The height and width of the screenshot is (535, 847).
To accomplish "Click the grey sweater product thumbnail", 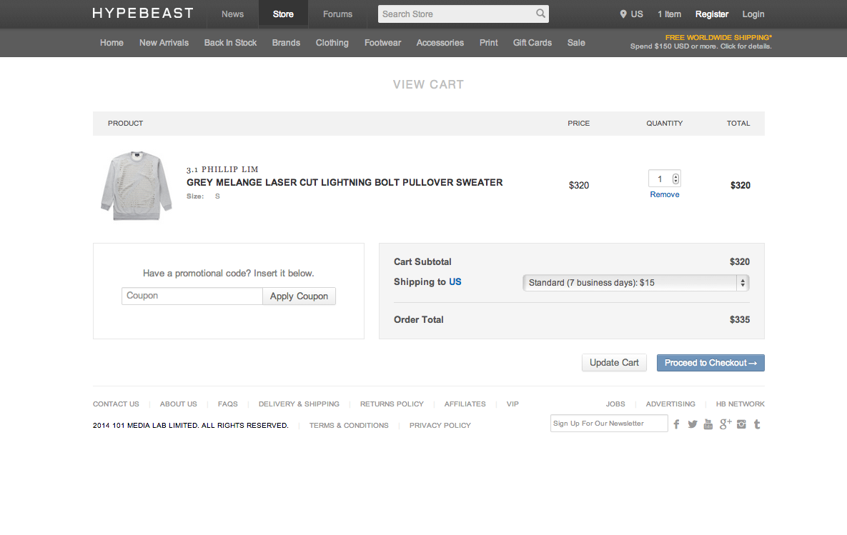I will (137, 185).
